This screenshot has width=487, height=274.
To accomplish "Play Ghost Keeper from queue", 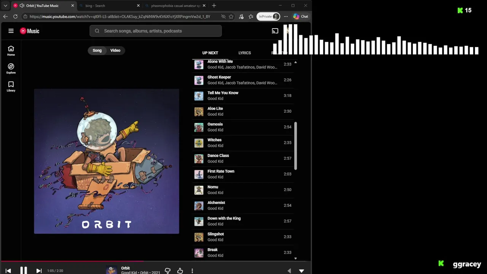I will (x=243, y=80).
